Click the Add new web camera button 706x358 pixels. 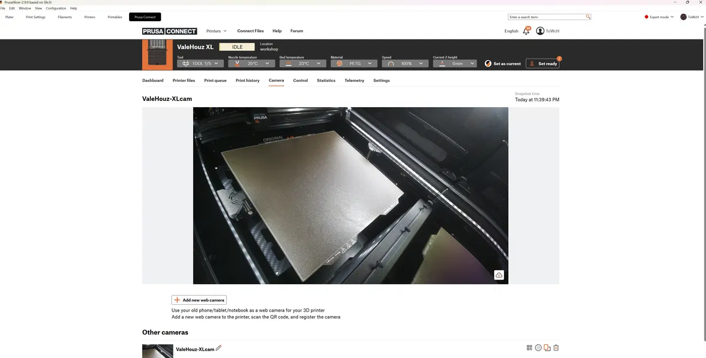[199, 300]
